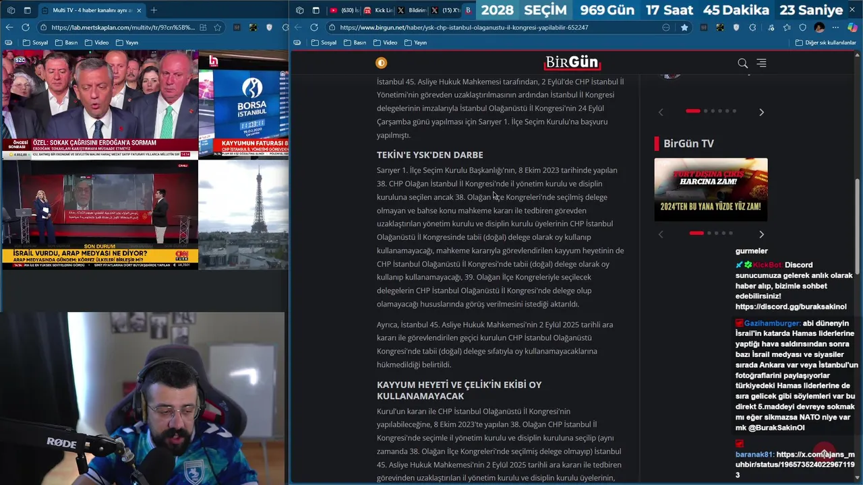This screenshot has width=863, height=485.
Task: Close the Multi TV tab
Action: click(x=139, y=10)
